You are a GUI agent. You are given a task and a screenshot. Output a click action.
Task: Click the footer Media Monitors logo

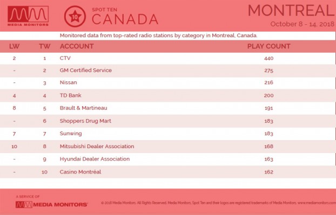click(x=51, y=205)
